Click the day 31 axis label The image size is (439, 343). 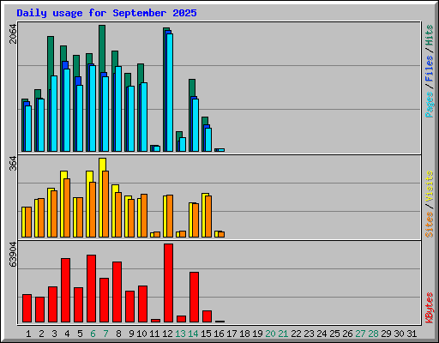[x=412, y=334]
